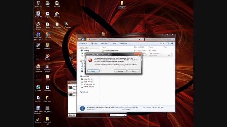The image size is (227, 127).
Task: Click the Explorer help question-mark icon
Action: [172, 43]
